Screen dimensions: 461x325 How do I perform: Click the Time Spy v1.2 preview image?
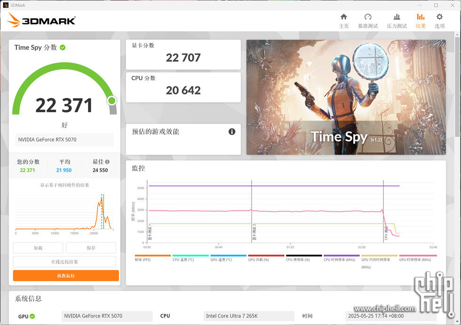point(346,97)
